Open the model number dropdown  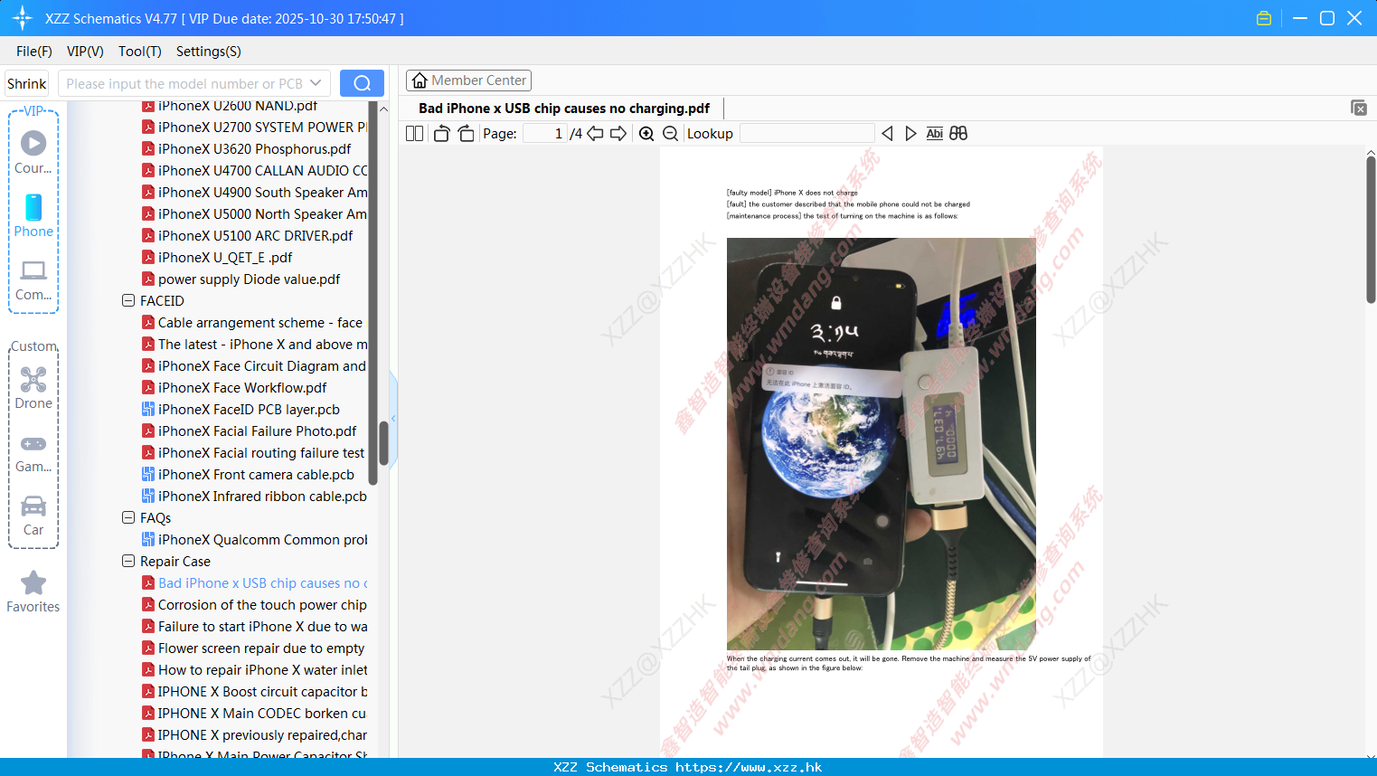pyautogui.click(x=316, y=83)
